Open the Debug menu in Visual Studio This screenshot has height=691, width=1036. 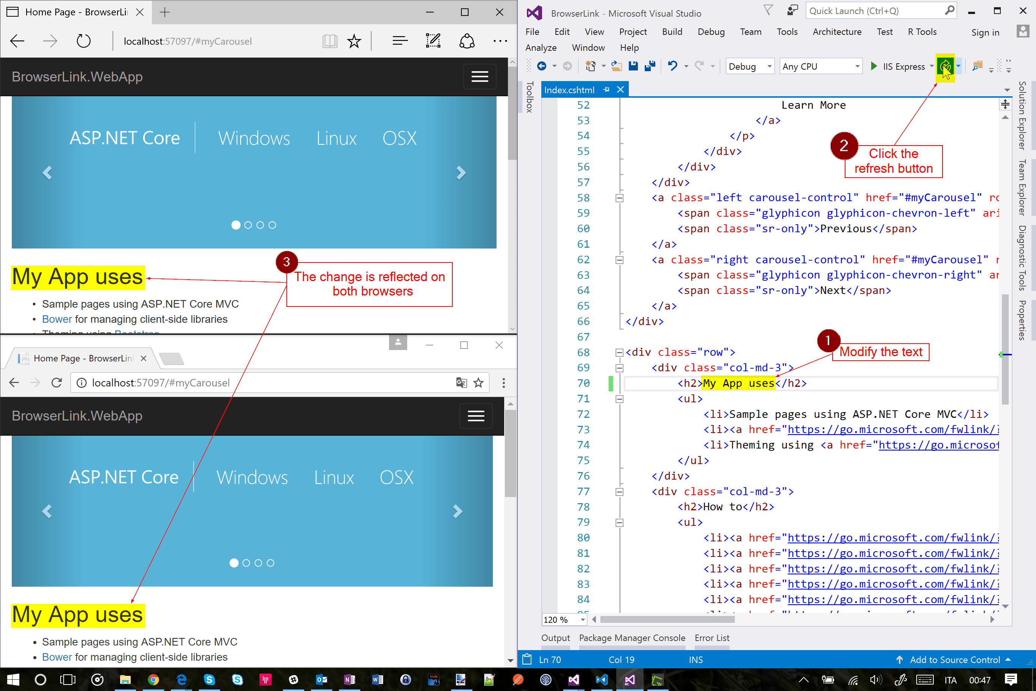coord(709,31)
